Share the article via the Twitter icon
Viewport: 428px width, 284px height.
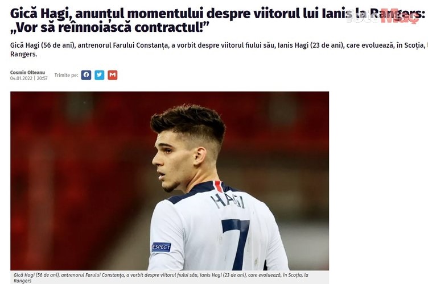pos(100,75)
